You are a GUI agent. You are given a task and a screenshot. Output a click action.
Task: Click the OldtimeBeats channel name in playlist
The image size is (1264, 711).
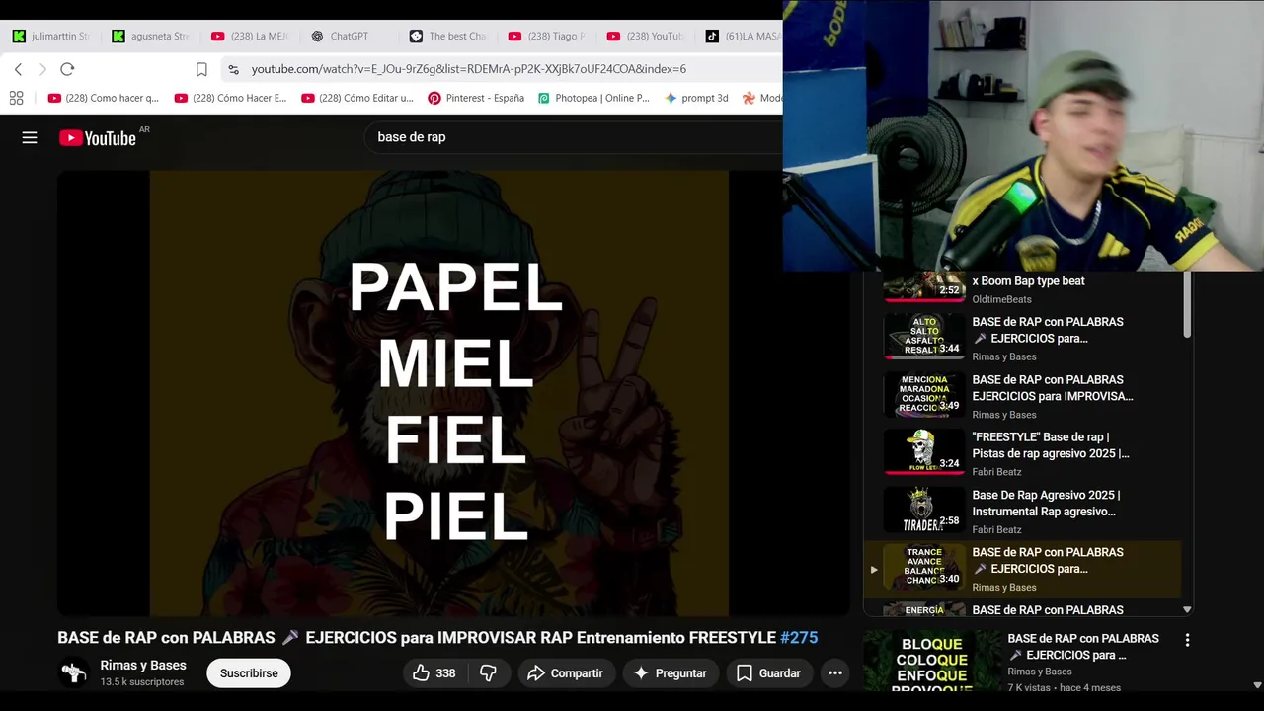[x=1001, y=299]
